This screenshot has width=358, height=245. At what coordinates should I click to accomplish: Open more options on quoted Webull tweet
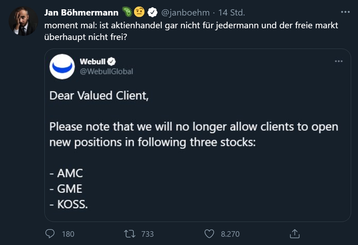(x=339, y=61)
